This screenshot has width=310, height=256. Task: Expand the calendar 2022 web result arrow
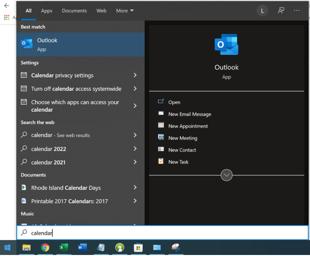coord(135,149)
